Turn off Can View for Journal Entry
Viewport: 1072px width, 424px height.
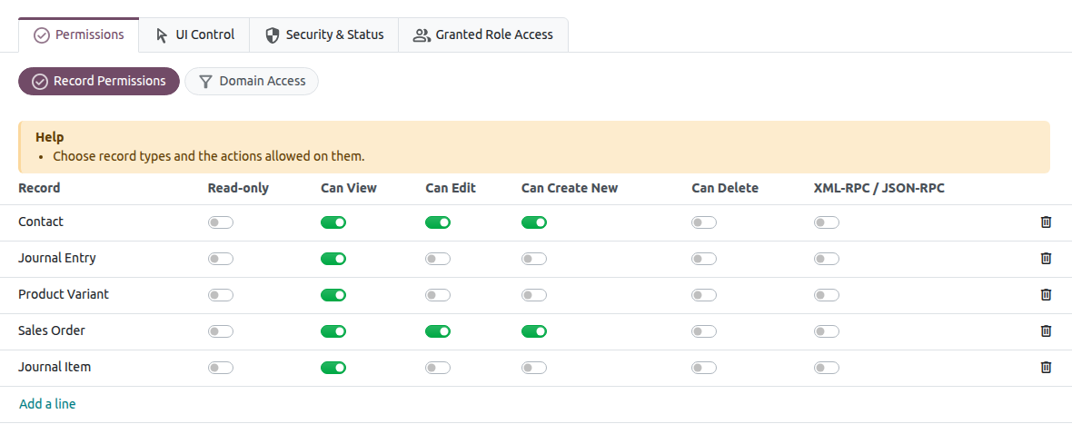click(x=333, y=259)
